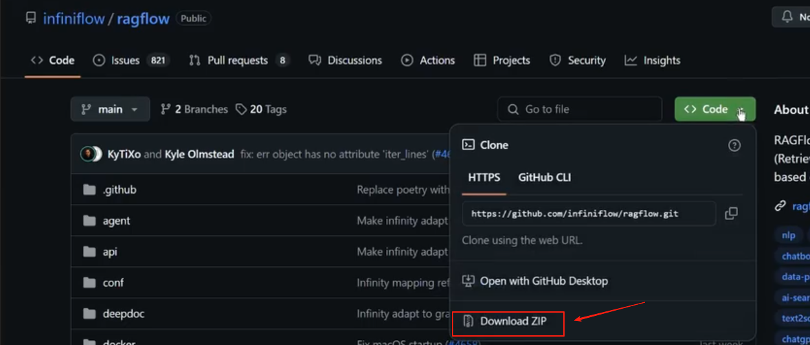The height and width of the screenshot is (345, 810).
Task: Go to the Discussions tab
Action: click(x=345, y=60)
